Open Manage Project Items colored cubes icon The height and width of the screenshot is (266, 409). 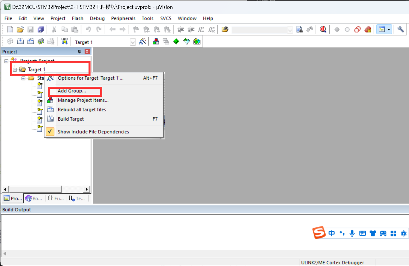156,41
